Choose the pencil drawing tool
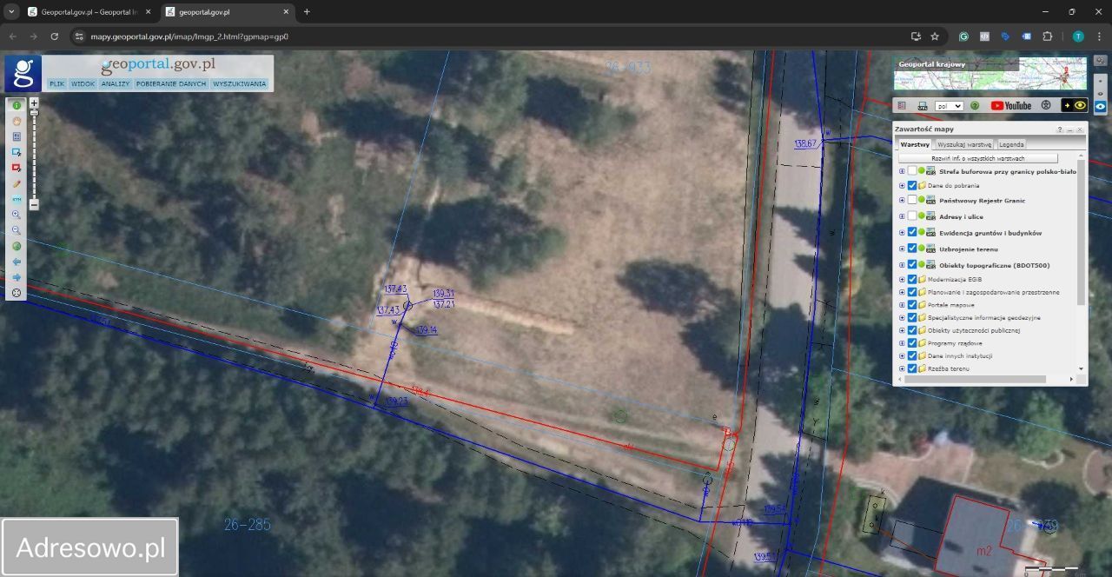The height and width of the screenshot is (577, 1112). click(x=17, y=183)
